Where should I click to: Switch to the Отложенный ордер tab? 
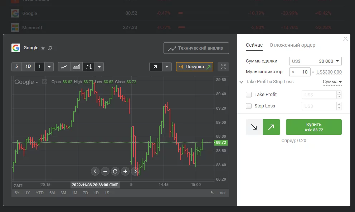pyautogui.click(x=292, y=45)
